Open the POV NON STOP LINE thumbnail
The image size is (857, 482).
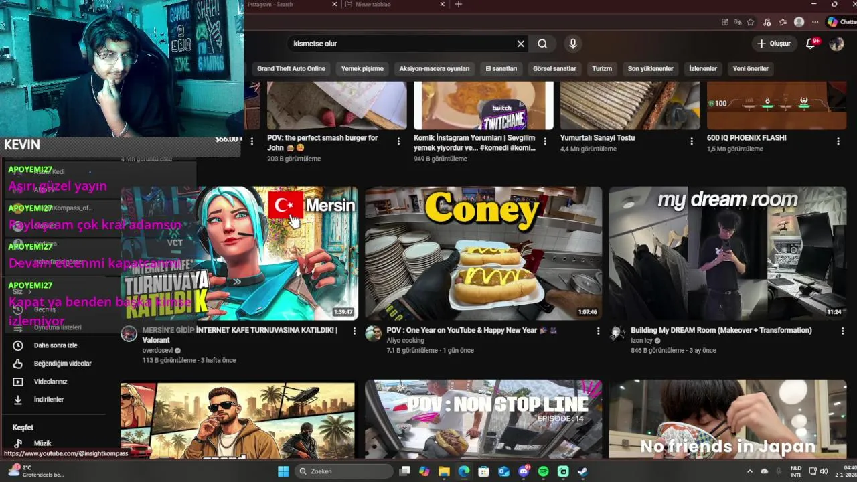[x=483, y=419]
